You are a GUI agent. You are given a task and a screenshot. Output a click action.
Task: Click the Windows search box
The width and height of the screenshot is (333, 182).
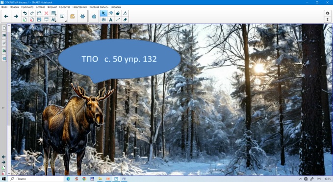[x=36, y=179]
